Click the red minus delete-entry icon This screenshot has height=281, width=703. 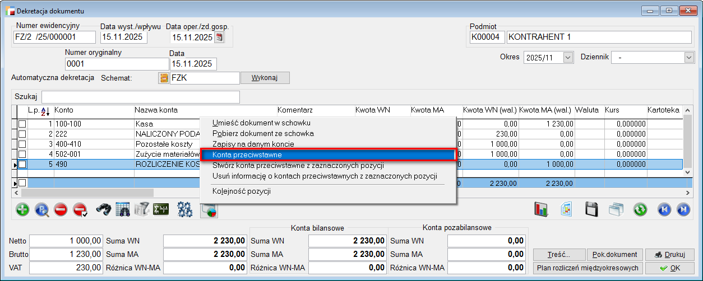click(61, 210)
